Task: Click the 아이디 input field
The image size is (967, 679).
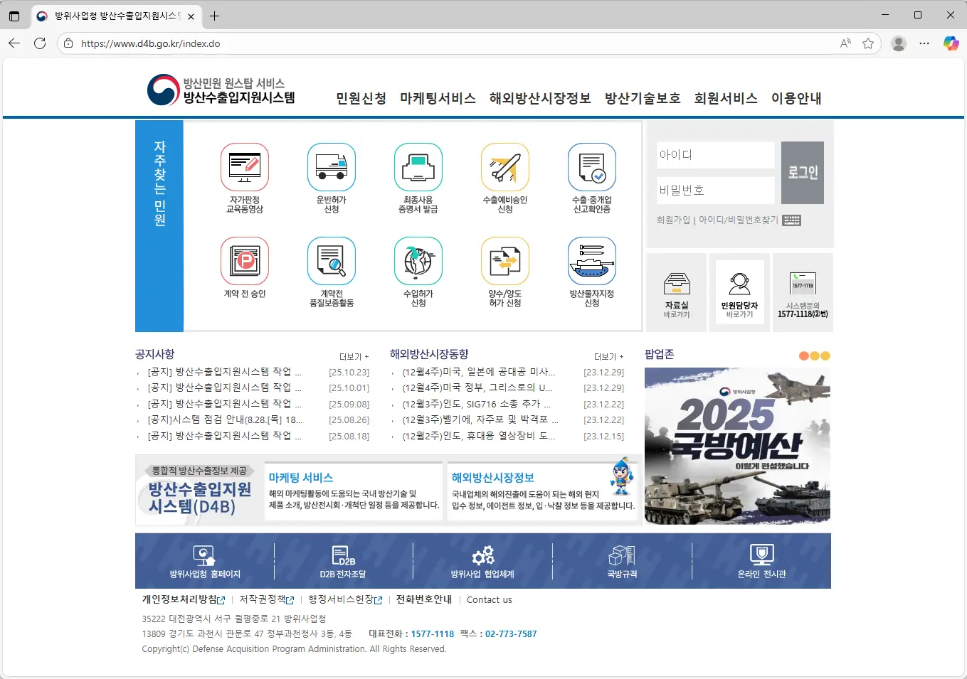Action: [715, 155]
